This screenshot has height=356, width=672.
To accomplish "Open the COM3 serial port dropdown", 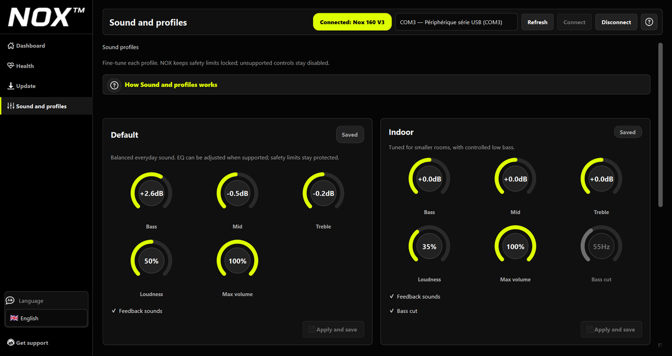I will pos(456,22).
